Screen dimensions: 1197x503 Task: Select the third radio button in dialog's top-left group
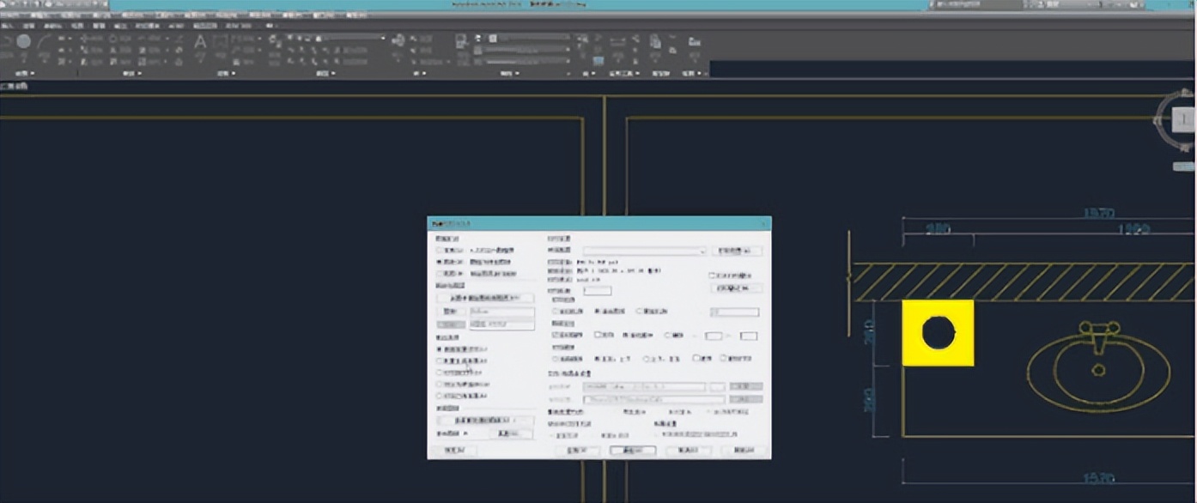point(441,273)
